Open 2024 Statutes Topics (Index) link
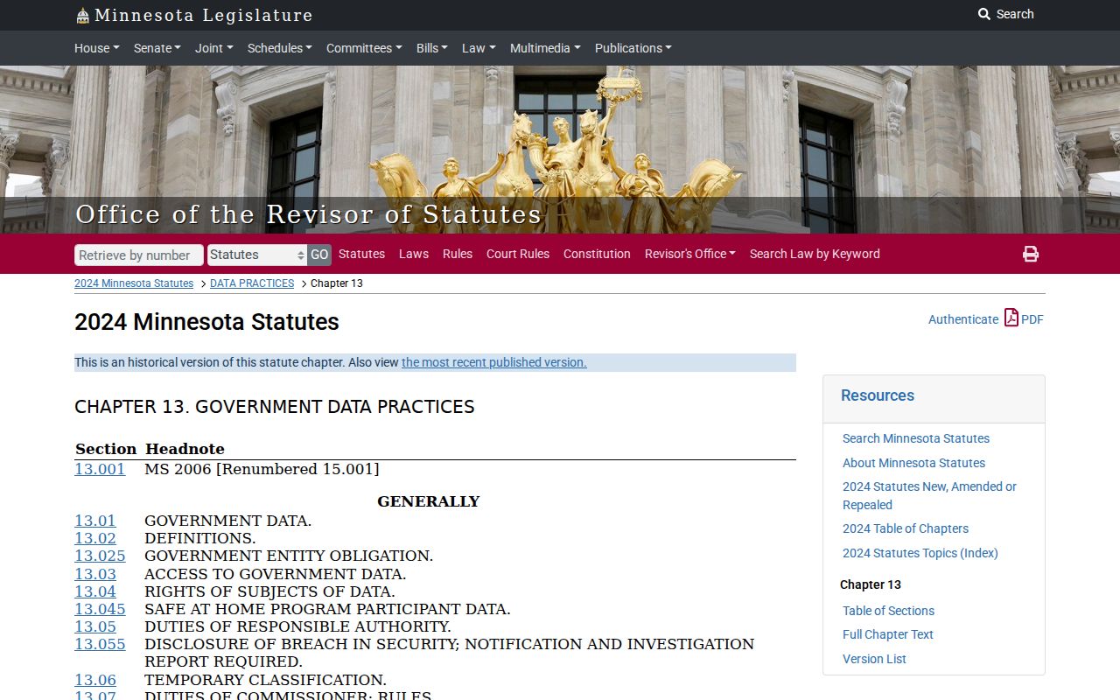Image resolution: width=1120 pixels, height=700 pixels. 920,553
